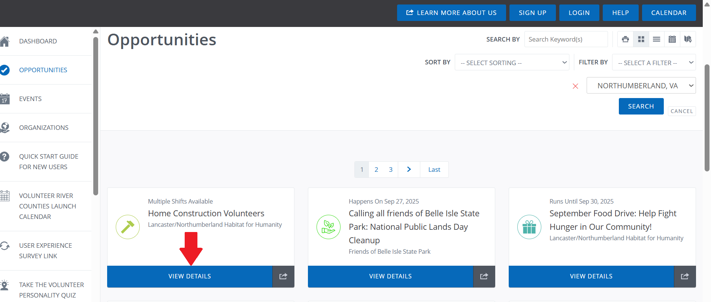711x302 pixels.
Task: Open Quick Start Guide for New Users
Action: 49,162
